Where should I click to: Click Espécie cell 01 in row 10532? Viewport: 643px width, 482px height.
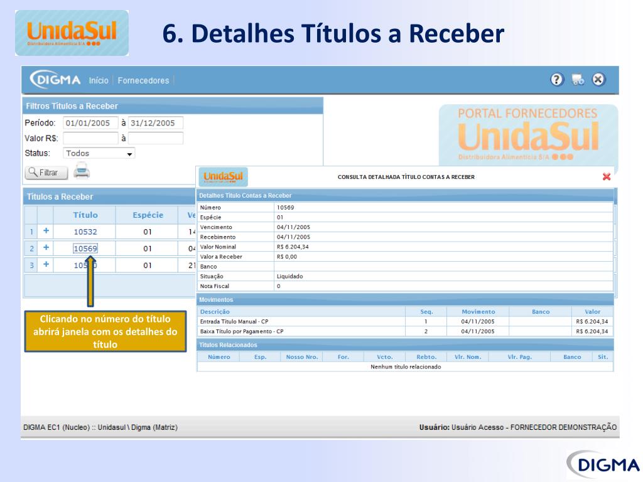click(147, 232)
